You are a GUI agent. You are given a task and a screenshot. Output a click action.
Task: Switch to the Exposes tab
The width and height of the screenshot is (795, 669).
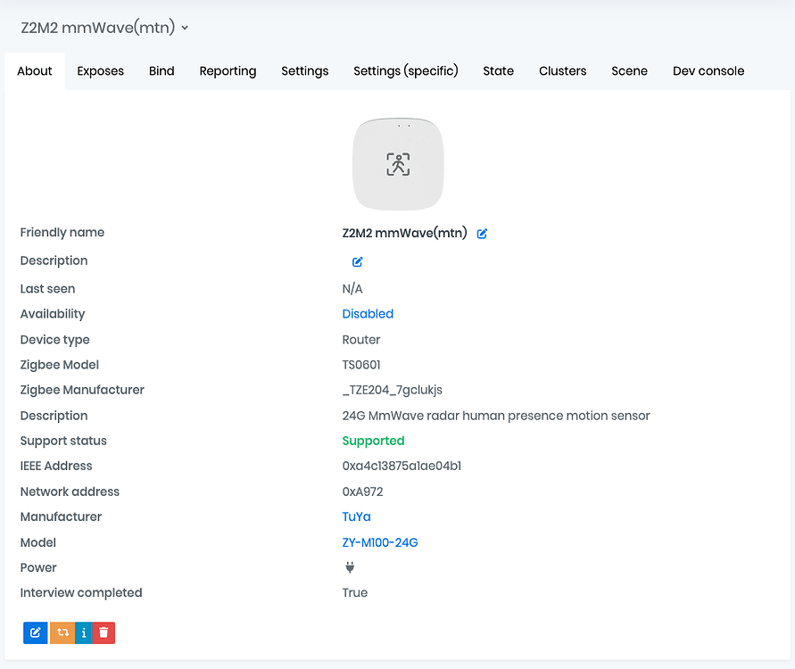coord(100,71)
